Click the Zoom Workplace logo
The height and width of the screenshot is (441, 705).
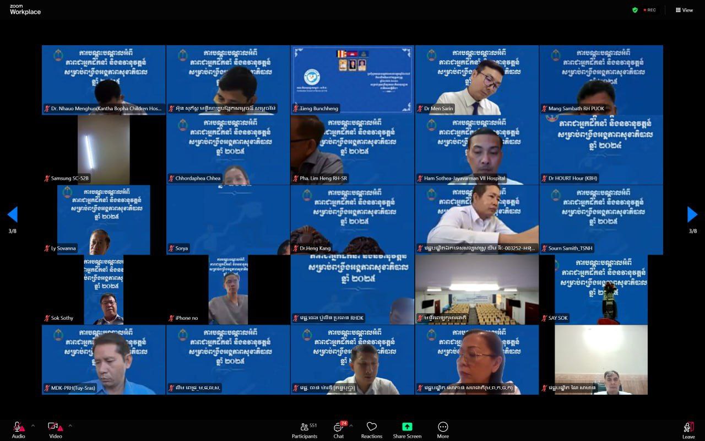coord(25,9)
